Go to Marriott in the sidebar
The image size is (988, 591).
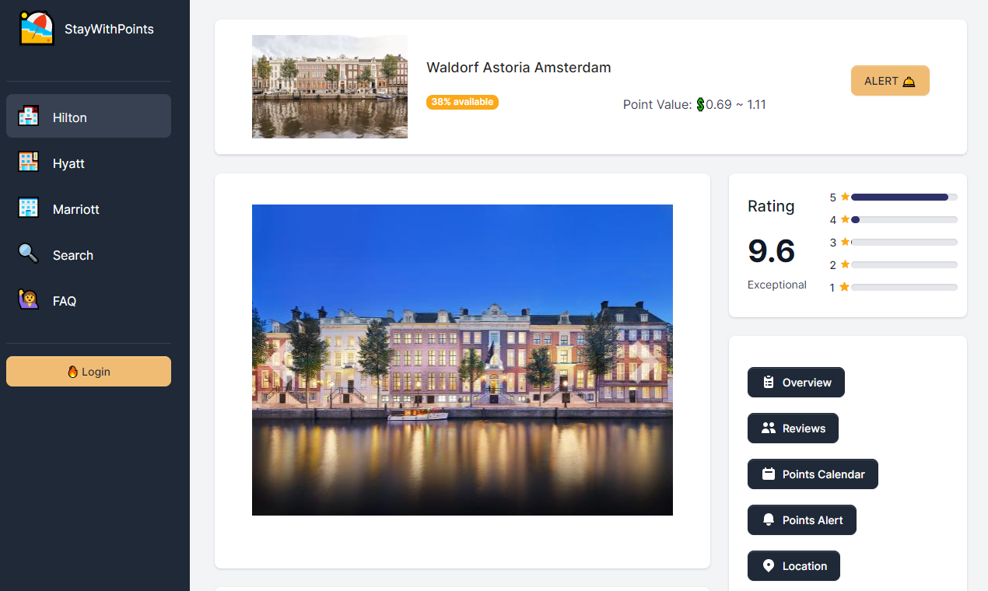point(89,208)
